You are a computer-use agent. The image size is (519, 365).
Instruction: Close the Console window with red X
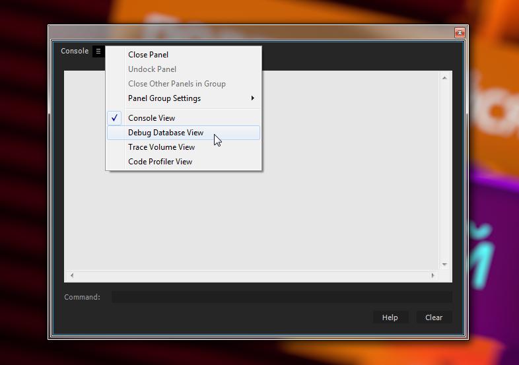460,32
